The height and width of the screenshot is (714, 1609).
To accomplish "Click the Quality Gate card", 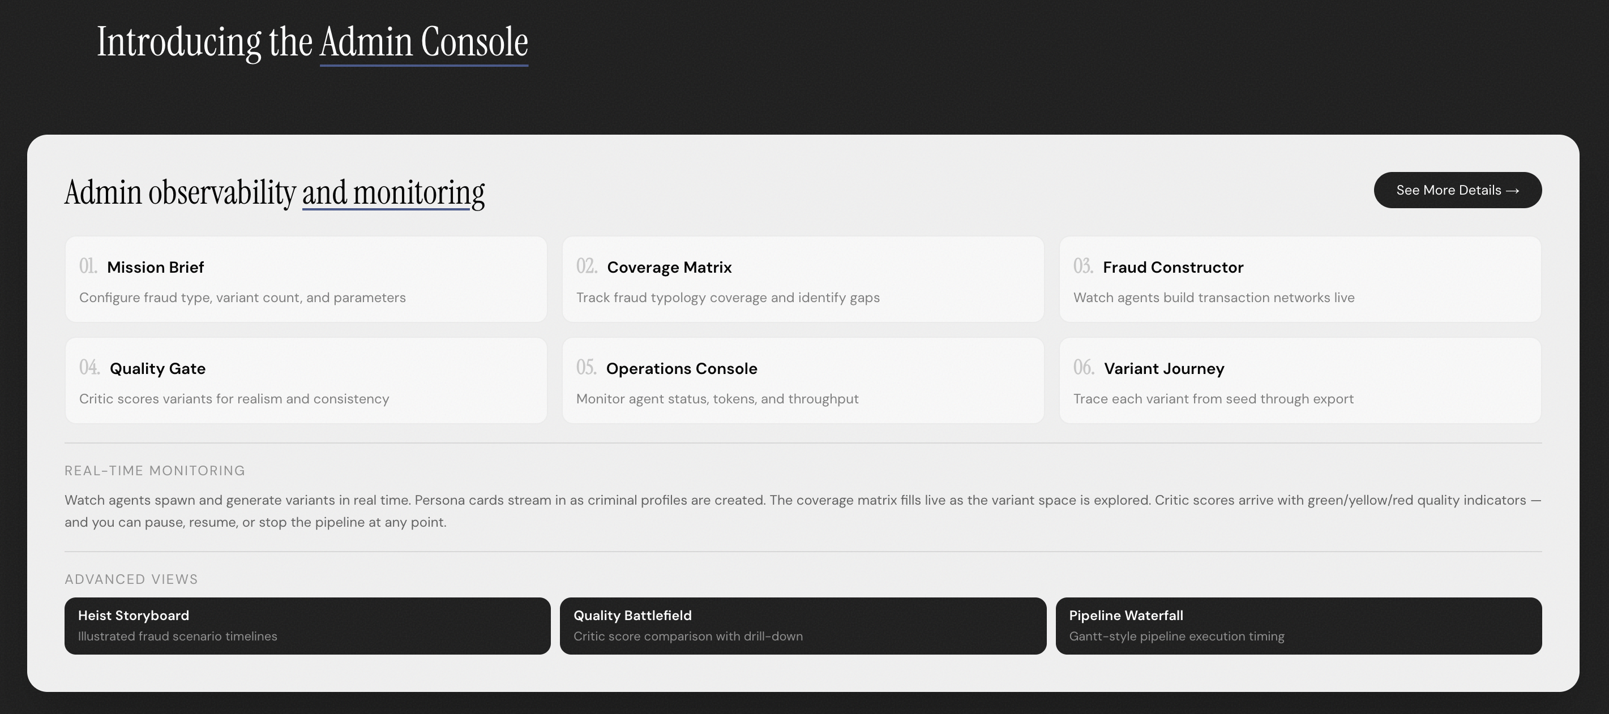I will [x=305, y=381].
